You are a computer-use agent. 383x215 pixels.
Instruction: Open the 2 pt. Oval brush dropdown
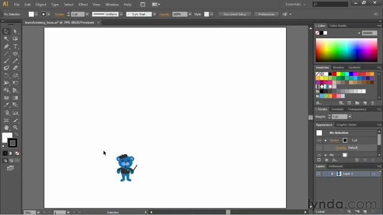click(154, 14)
